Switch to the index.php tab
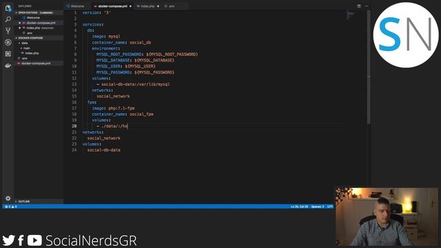441x248 pixels. click(147, 6)
